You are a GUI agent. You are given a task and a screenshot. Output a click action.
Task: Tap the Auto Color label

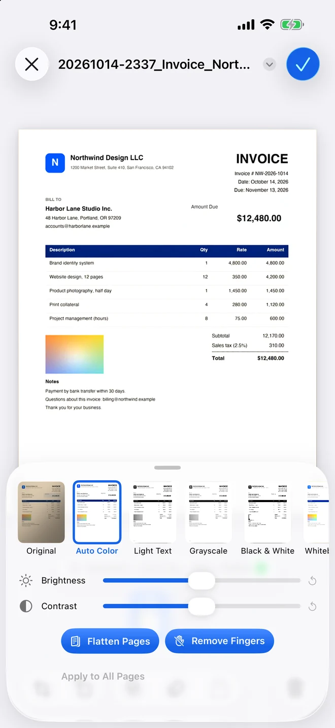[x=97, y=551]
